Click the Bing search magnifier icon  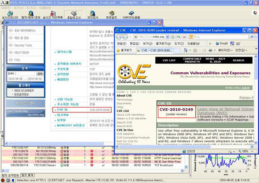coord(252,37)
